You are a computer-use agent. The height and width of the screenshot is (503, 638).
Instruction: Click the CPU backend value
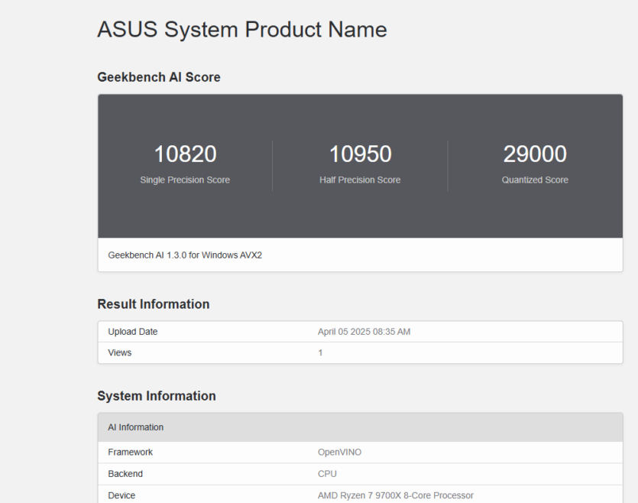click(x=327, y=474)
